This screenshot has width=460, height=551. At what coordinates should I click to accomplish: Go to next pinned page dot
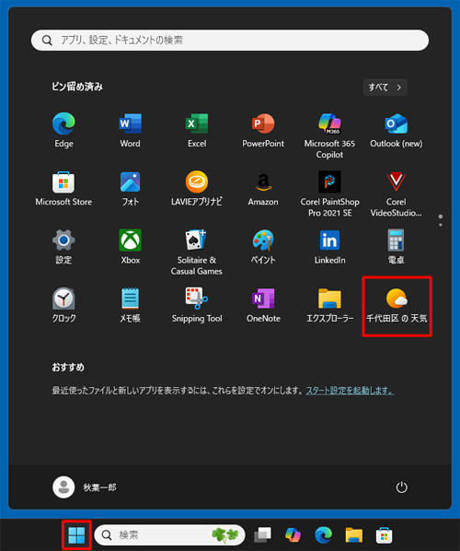[441, 225]
